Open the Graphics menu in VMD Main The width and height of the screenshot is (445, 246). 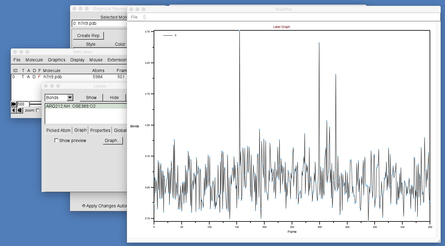click(x=57, y=60)
